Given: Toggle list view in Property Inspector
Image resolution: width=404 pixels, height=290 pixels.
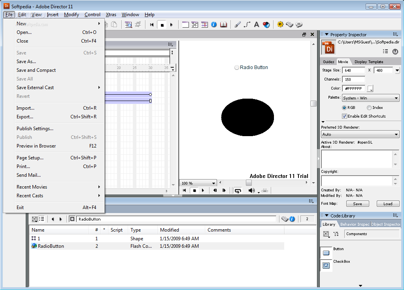Looking at the screenshot, I should [385, 51].
